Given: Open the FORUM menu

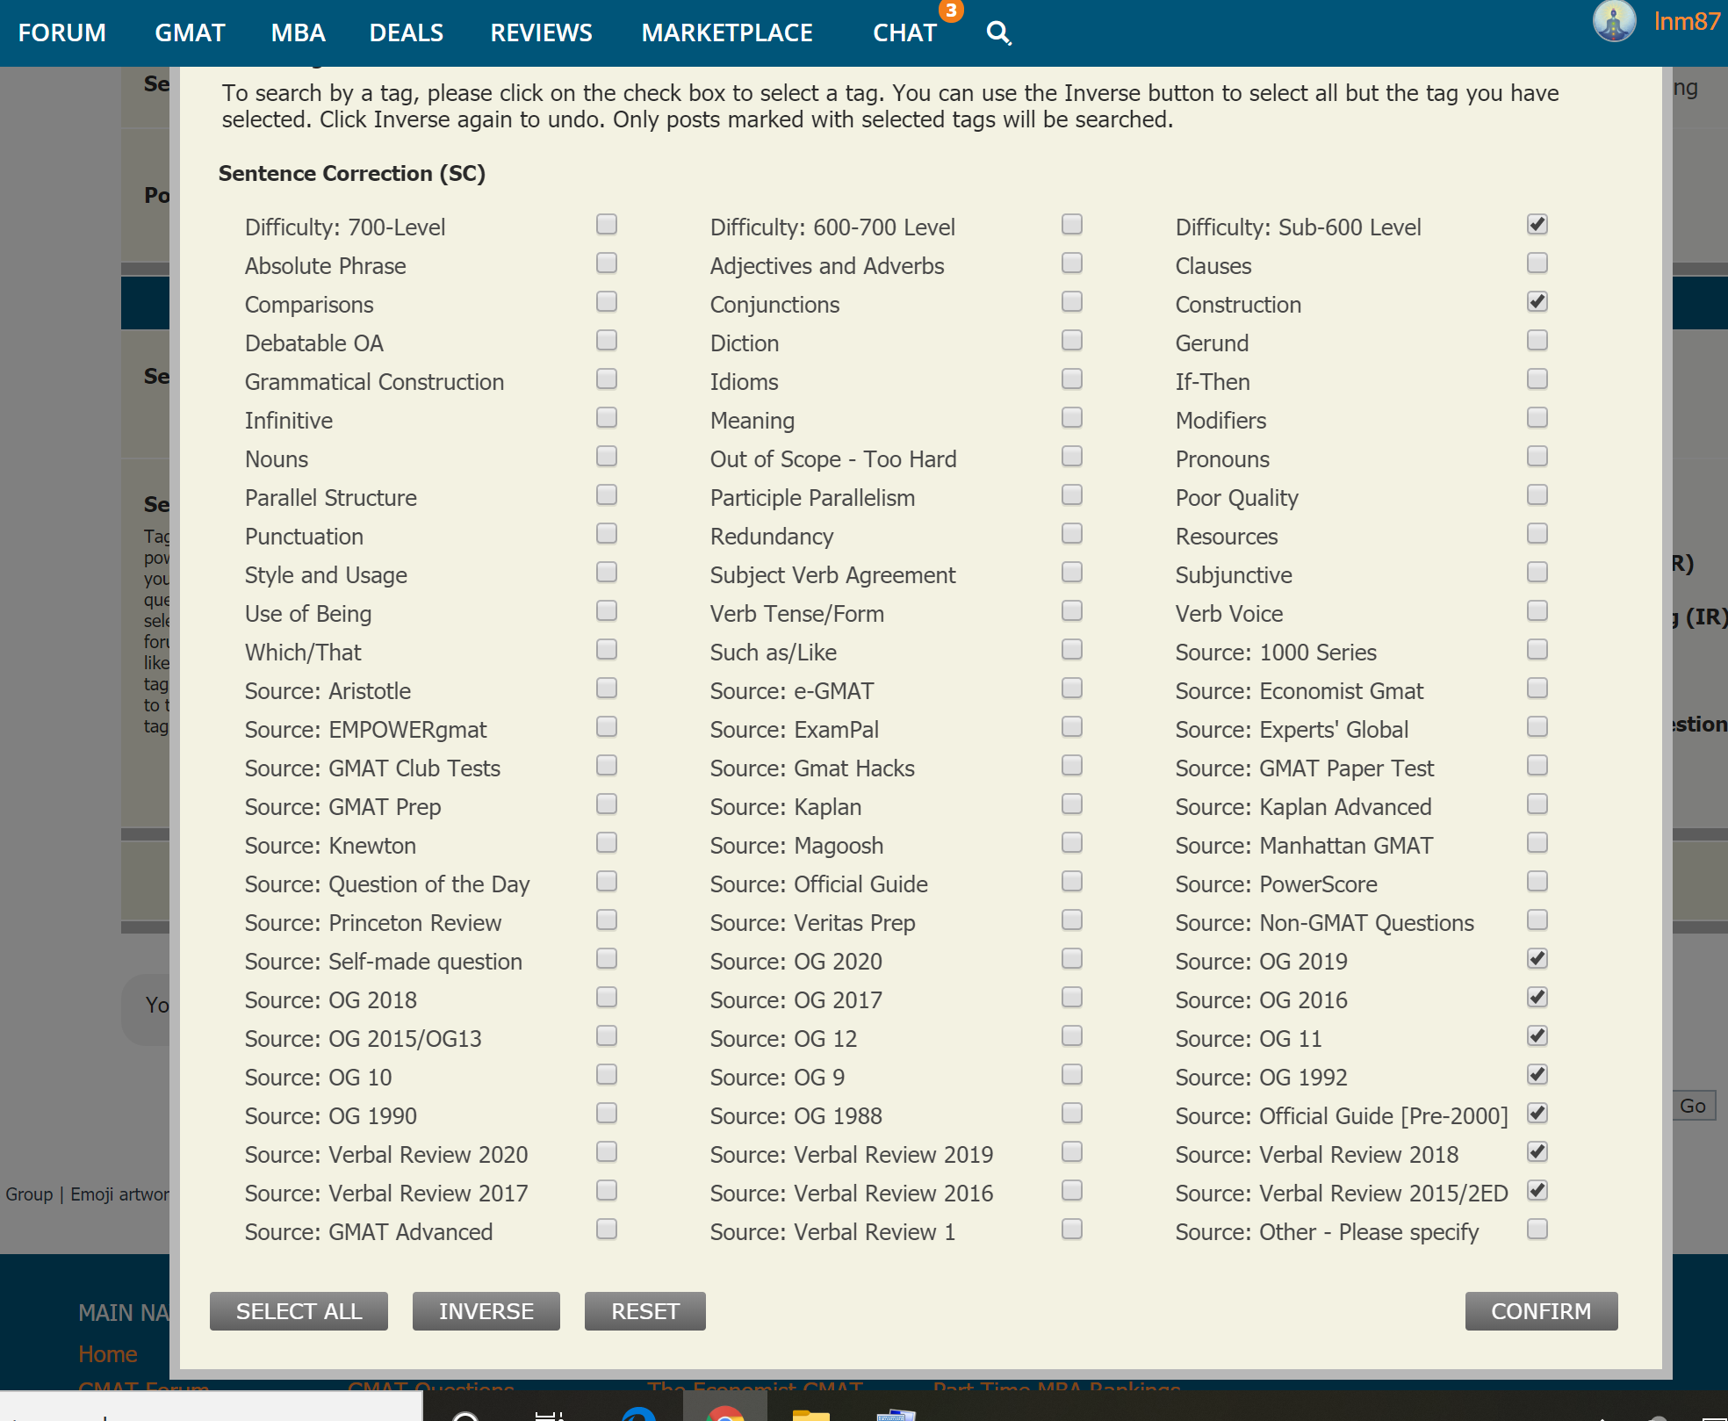Looking at the screenshot, I should tap(61, 33).
